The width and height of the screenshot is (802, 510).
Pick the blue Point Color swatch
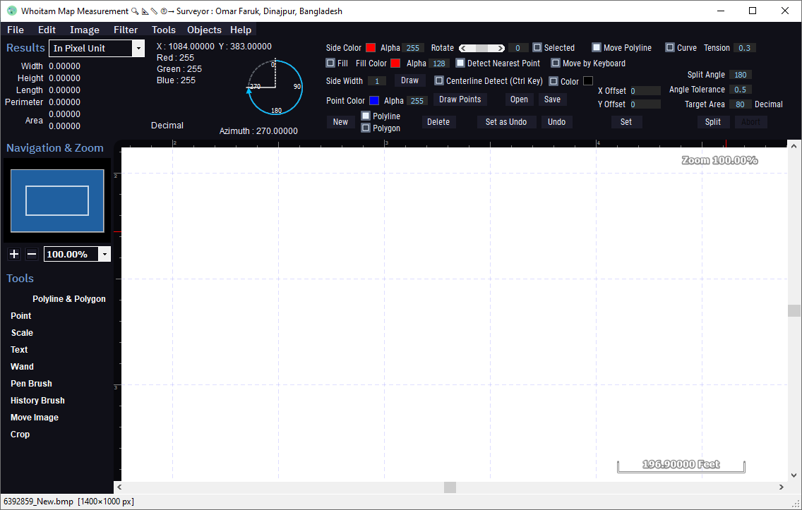(x=374, y=101)
